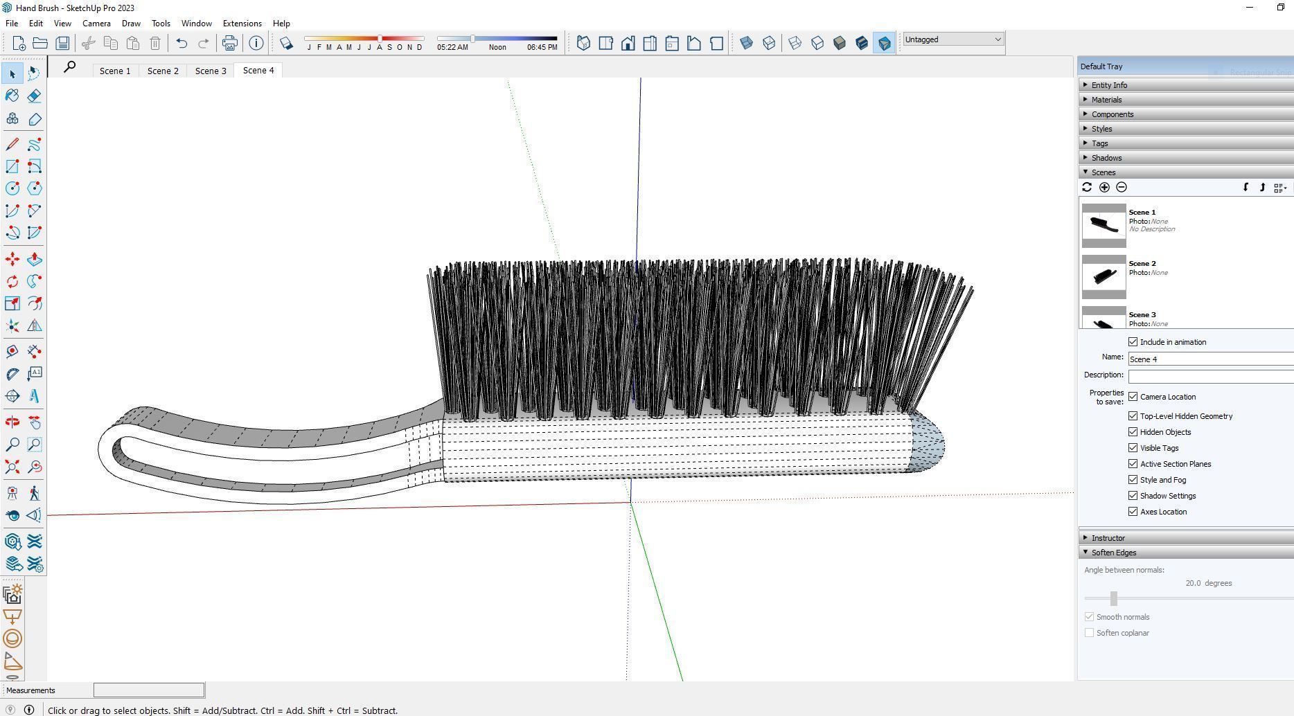This screenshot has width=1294, height=716.
Task: Open the Model Info icon
Action: (256, 44)
